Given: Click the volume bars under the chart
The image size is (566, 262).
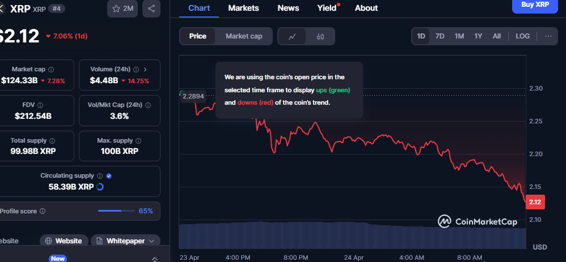Looking at the screenshot, I should tap(352, 235).
